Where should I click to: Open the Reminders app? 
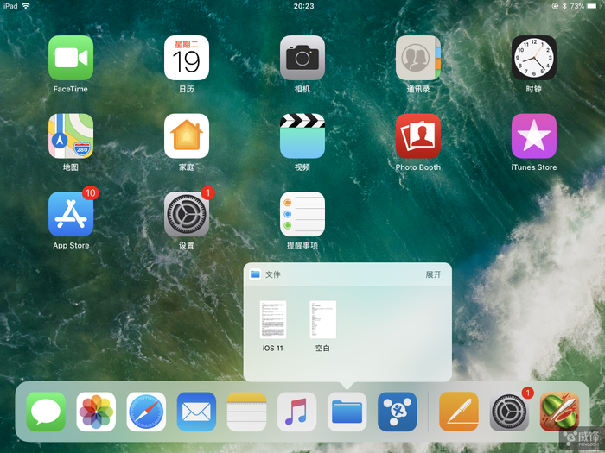point(302,214)
